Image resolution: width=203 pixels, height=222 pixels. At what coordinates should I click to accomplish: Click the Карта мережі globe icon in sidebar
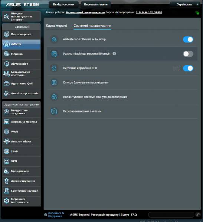[6, 34]
